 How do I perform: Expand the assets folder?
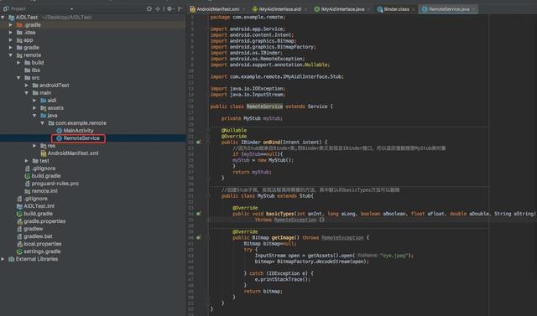click(x=34, y=108)
